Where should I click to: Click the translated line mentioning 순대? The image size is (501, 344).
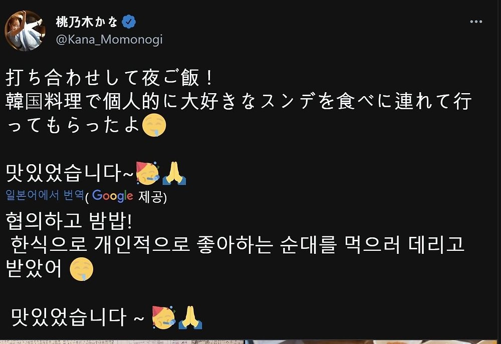[x=237, y=245]
